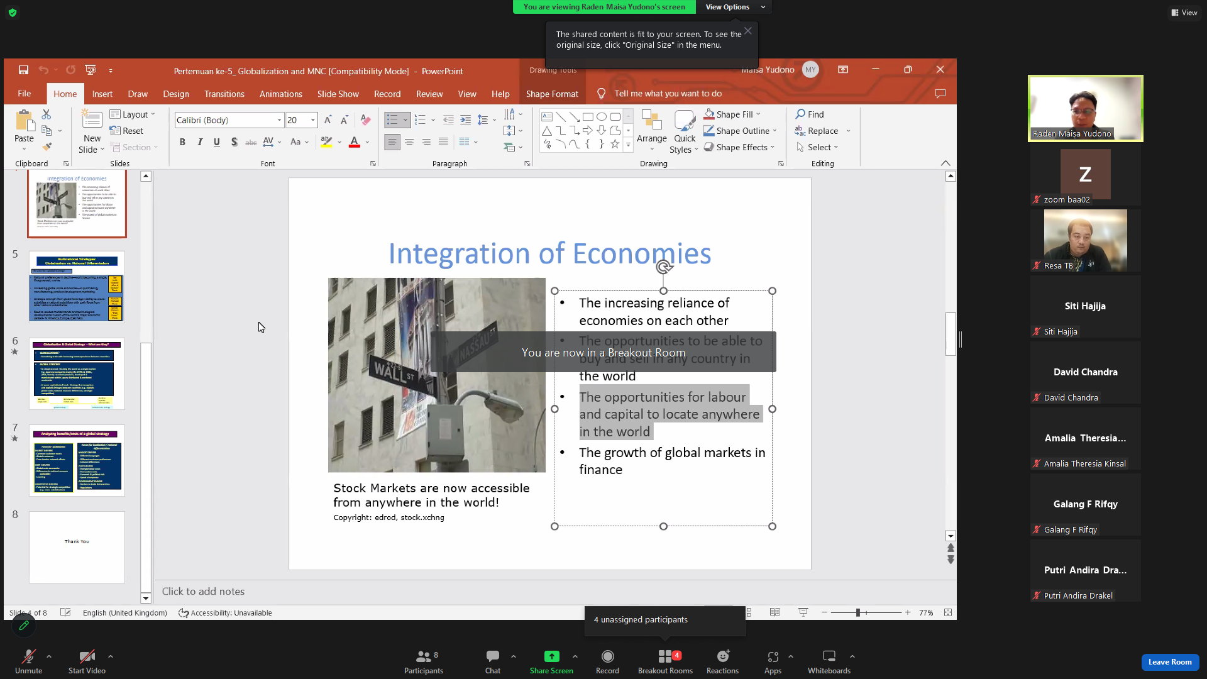Toggle Italic formatting
Screen dimensions: 1207x679
(x=200, y=142)
